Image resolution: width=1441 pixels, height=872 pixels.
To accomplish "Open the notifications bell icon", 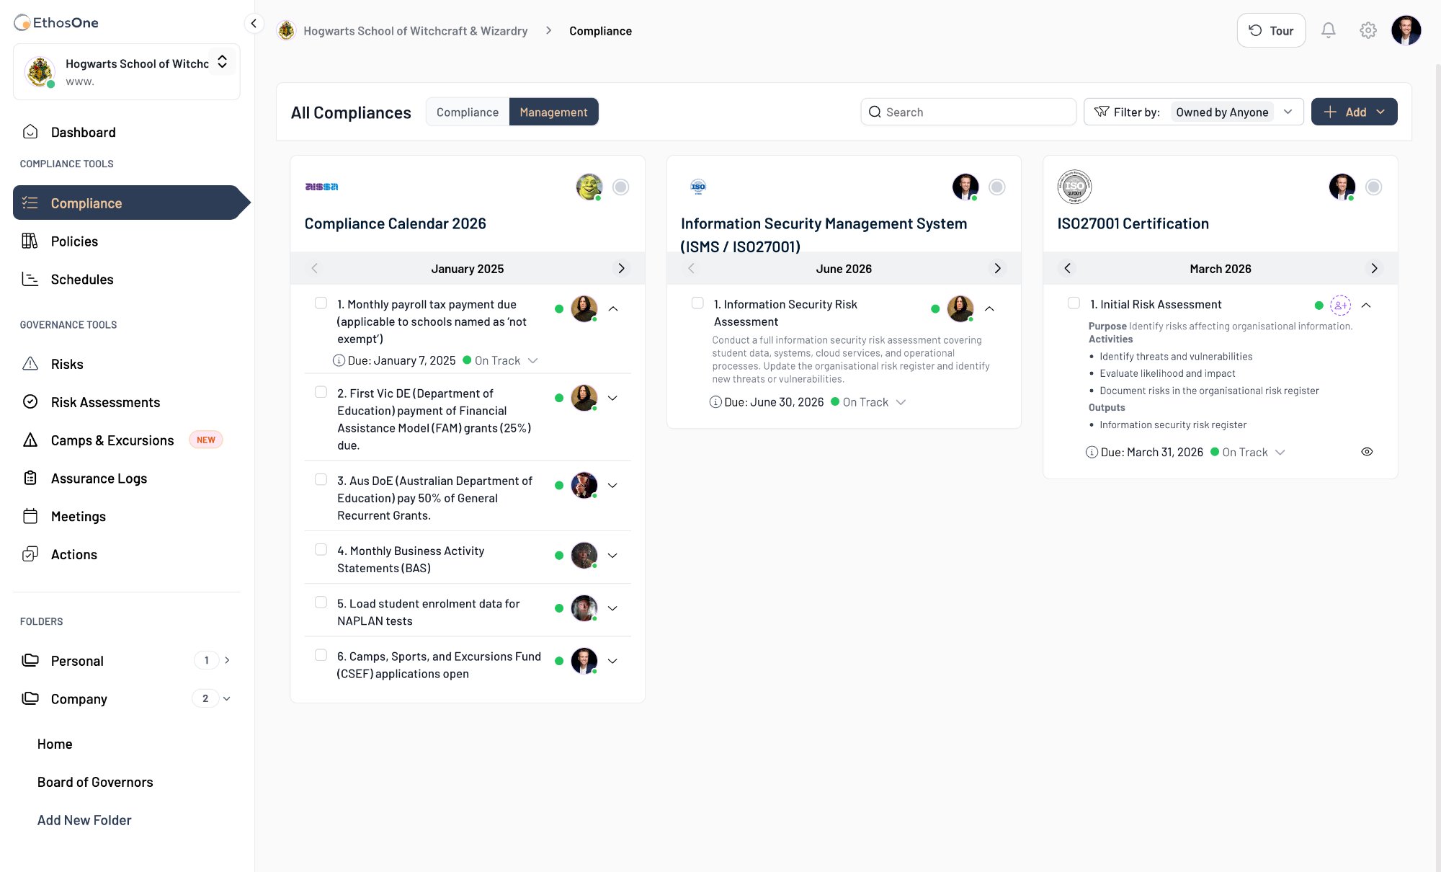I will [1328, 30].
